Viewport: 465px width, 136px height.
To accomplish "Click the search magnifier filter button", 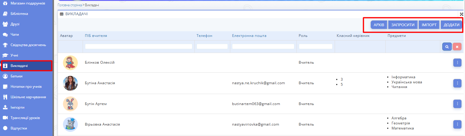I will (447, 47).
